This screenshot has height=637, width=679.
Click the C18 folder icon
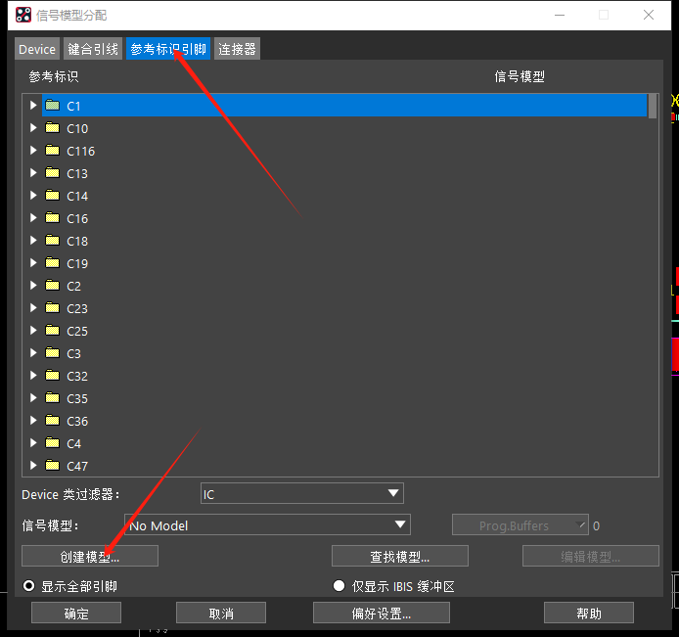(x=53, y=241)
